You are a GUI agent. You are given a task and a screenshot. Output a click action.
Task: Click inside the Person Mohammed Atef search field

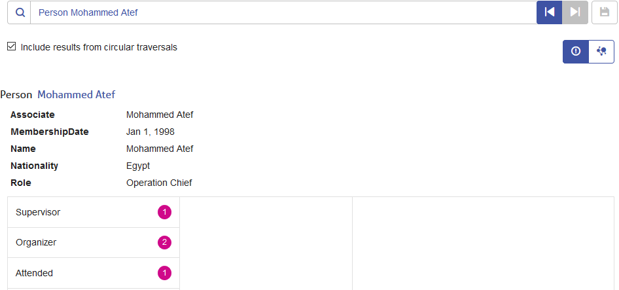pos(283,12)
